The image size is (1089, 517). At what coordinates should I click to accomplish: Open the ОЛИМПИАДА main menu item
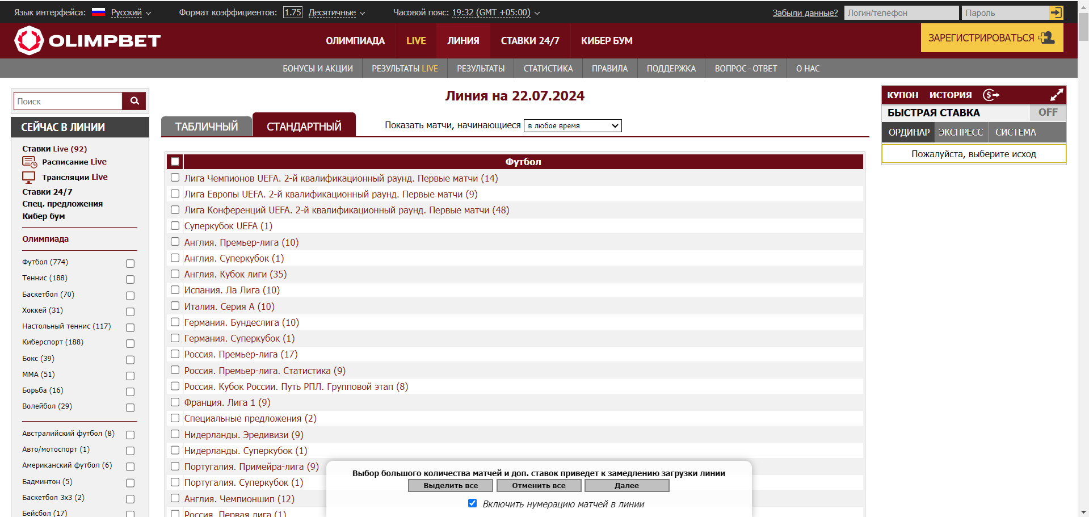(x=355, y=41)
